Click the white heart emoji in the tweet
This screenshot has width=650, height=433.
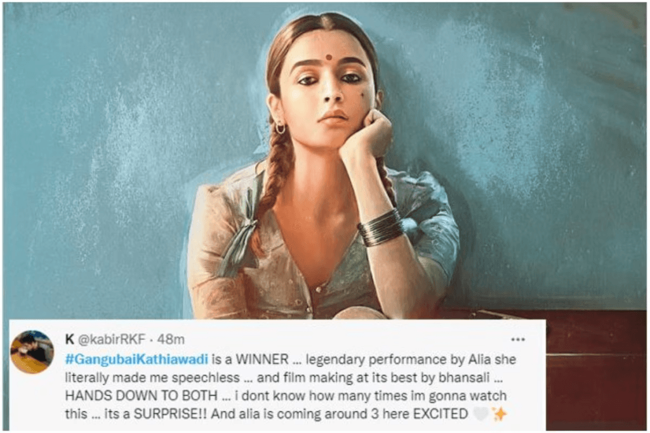click(x=481, y=413)
